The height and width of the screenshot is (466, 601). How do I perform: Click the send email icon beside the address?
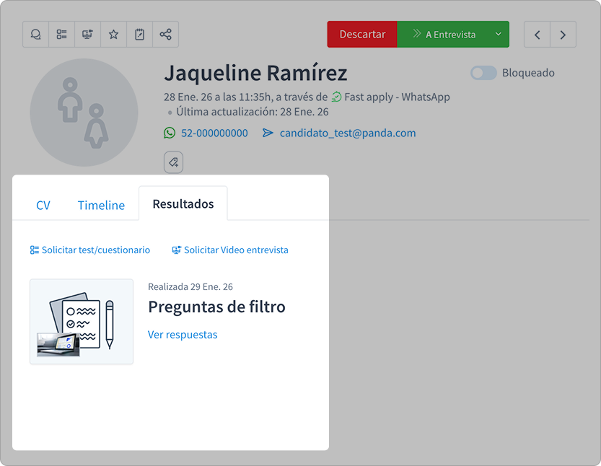267,133
